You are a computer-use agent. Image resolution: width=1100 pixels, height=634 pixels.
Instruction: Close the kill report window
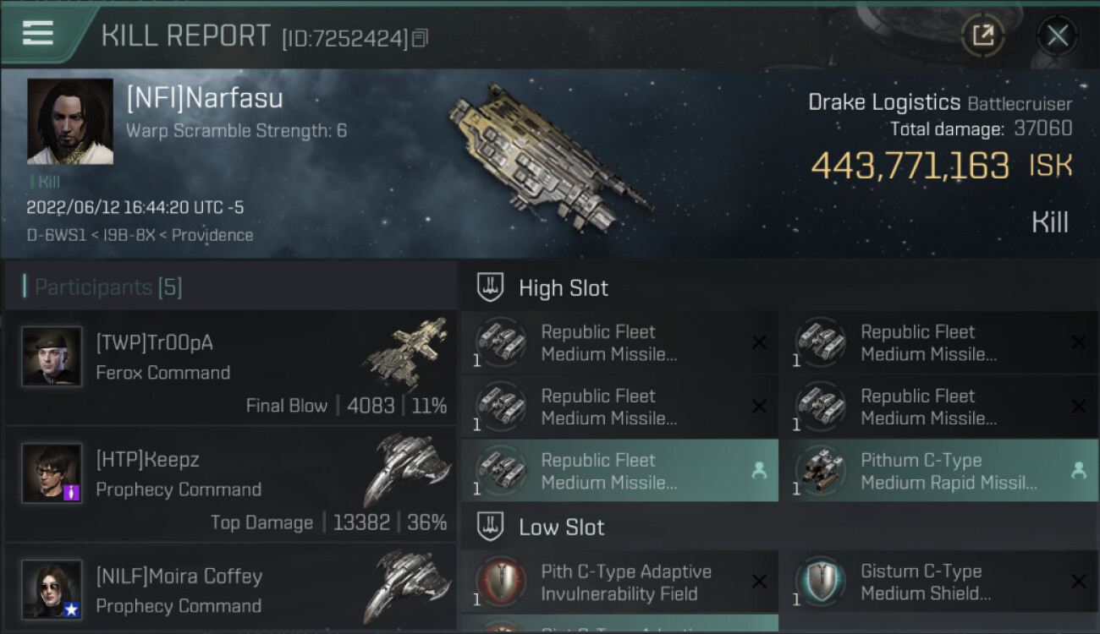pyautogui.click(x=1057, y=36)
